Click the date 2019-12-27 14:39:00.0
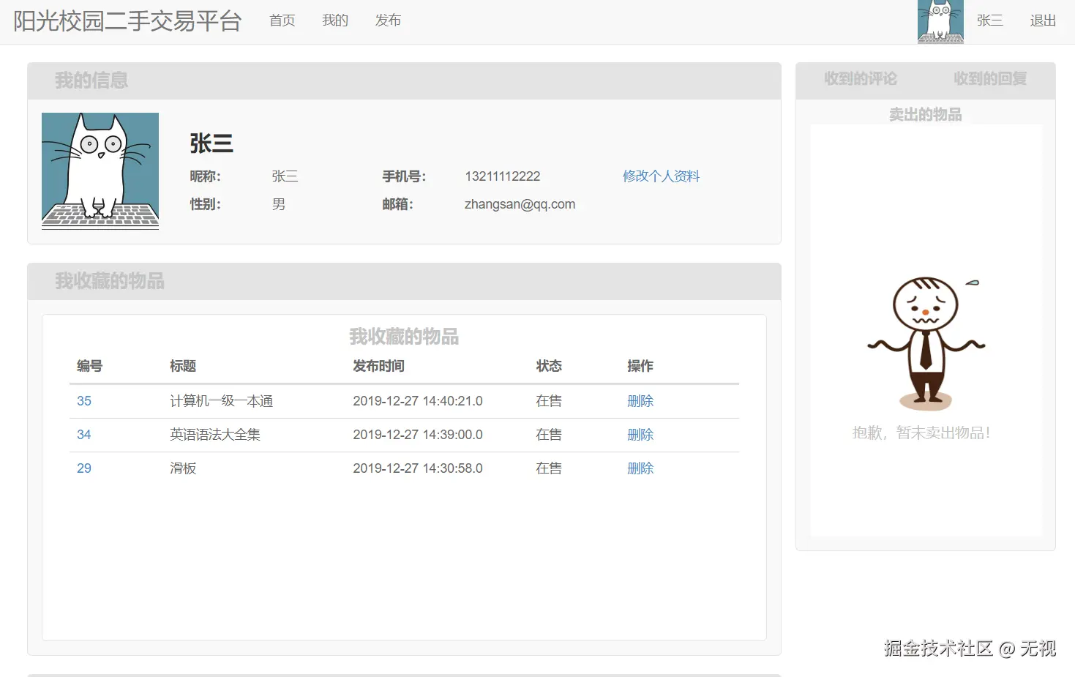The width and height of the screenshot is (1075, 677). pyautogui.click(x=418, y=435)
